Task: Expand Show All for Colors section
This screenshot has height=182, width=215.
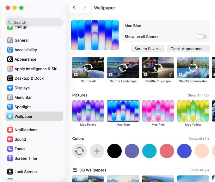Action: (x=199, y=139)
